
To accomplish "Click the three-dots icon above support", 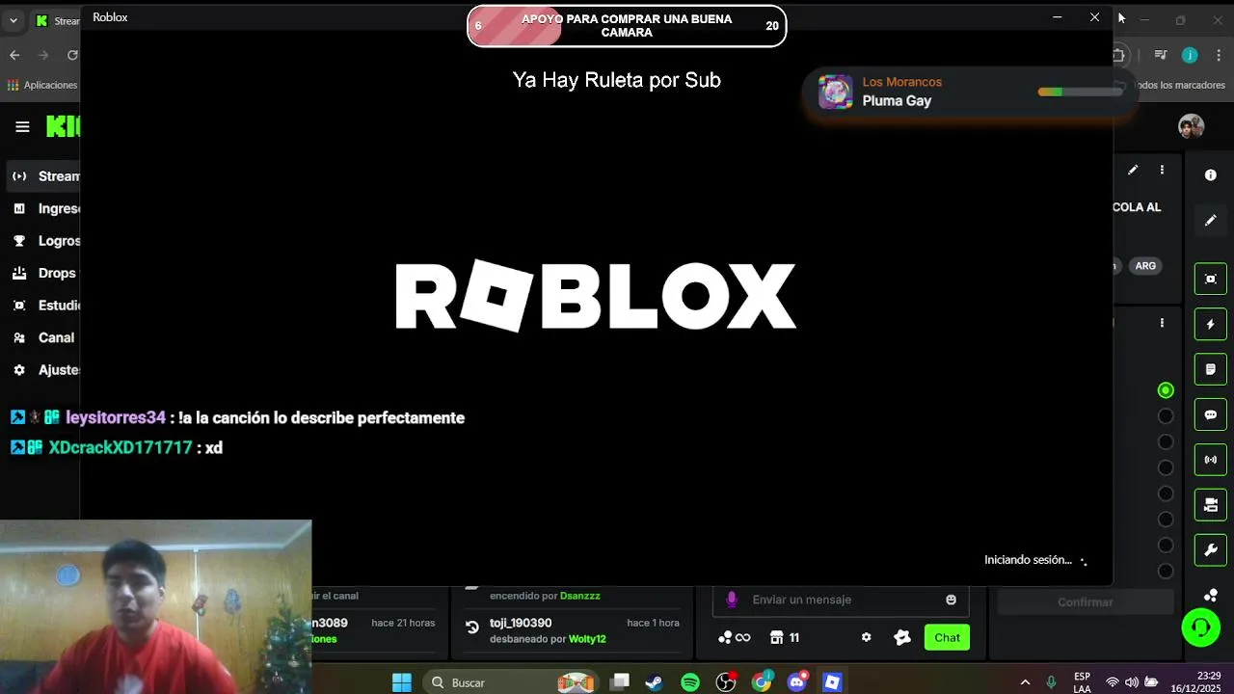I will (1211, 595).
